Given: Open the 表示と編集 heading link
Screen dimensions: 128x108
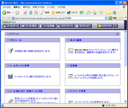Looking at the screenshot, I should pos(76,40).
